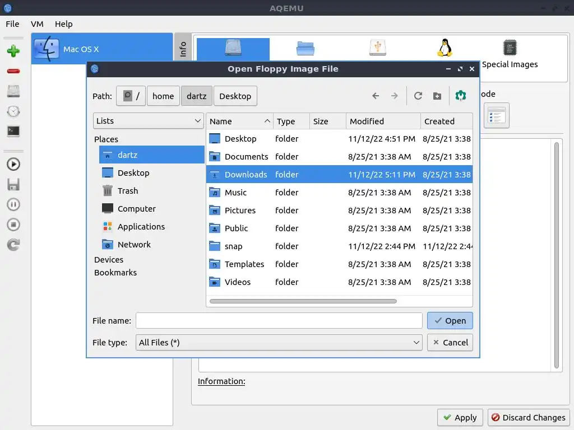Sort by Type column header
Screen dimensions: 574x430
tap(291, 121)
